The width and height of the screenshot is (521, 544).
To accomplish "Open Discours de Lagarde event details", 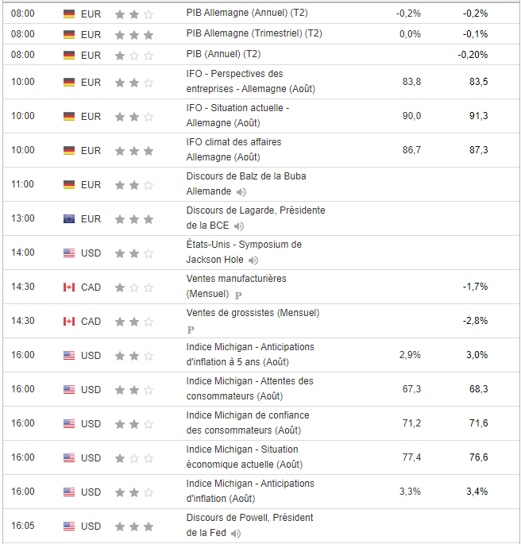I will [255, 210].
